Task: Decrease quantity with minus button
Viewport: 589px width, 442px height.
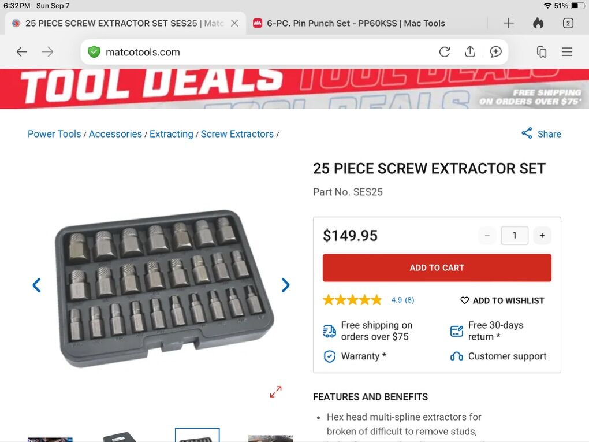Action: (x=487, y=236)
